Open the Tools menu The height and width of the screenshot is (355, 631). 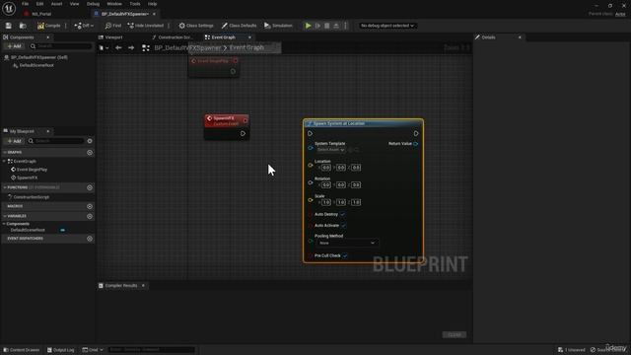(135, 4)
